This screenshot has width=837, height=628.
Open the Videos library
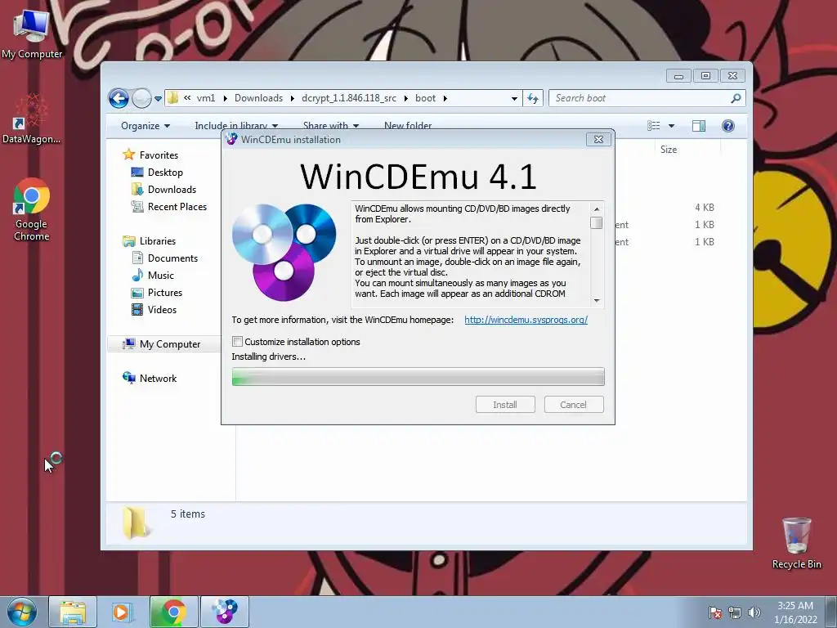[x=162, y=310]
